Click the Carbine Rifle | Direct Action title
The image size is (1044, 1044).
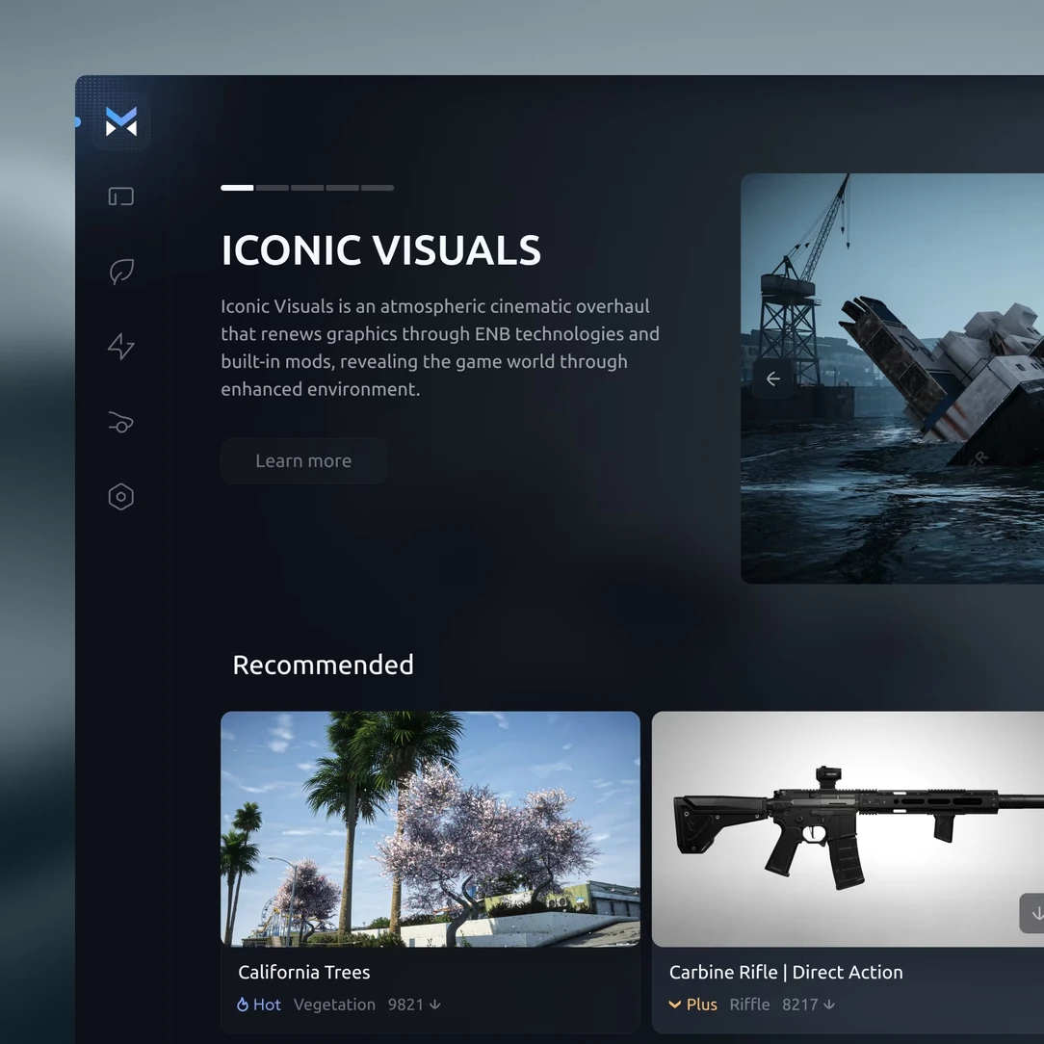coord(786,972)
